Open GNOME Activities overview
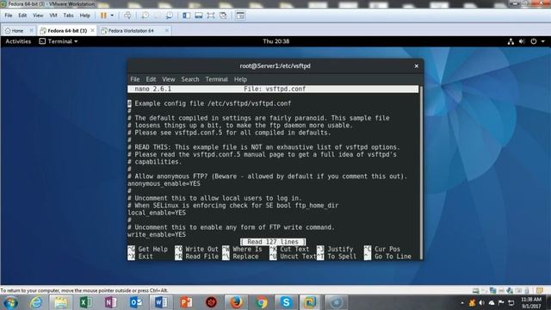551x310 pixels. pyautogui.click(x=18, y=41)
